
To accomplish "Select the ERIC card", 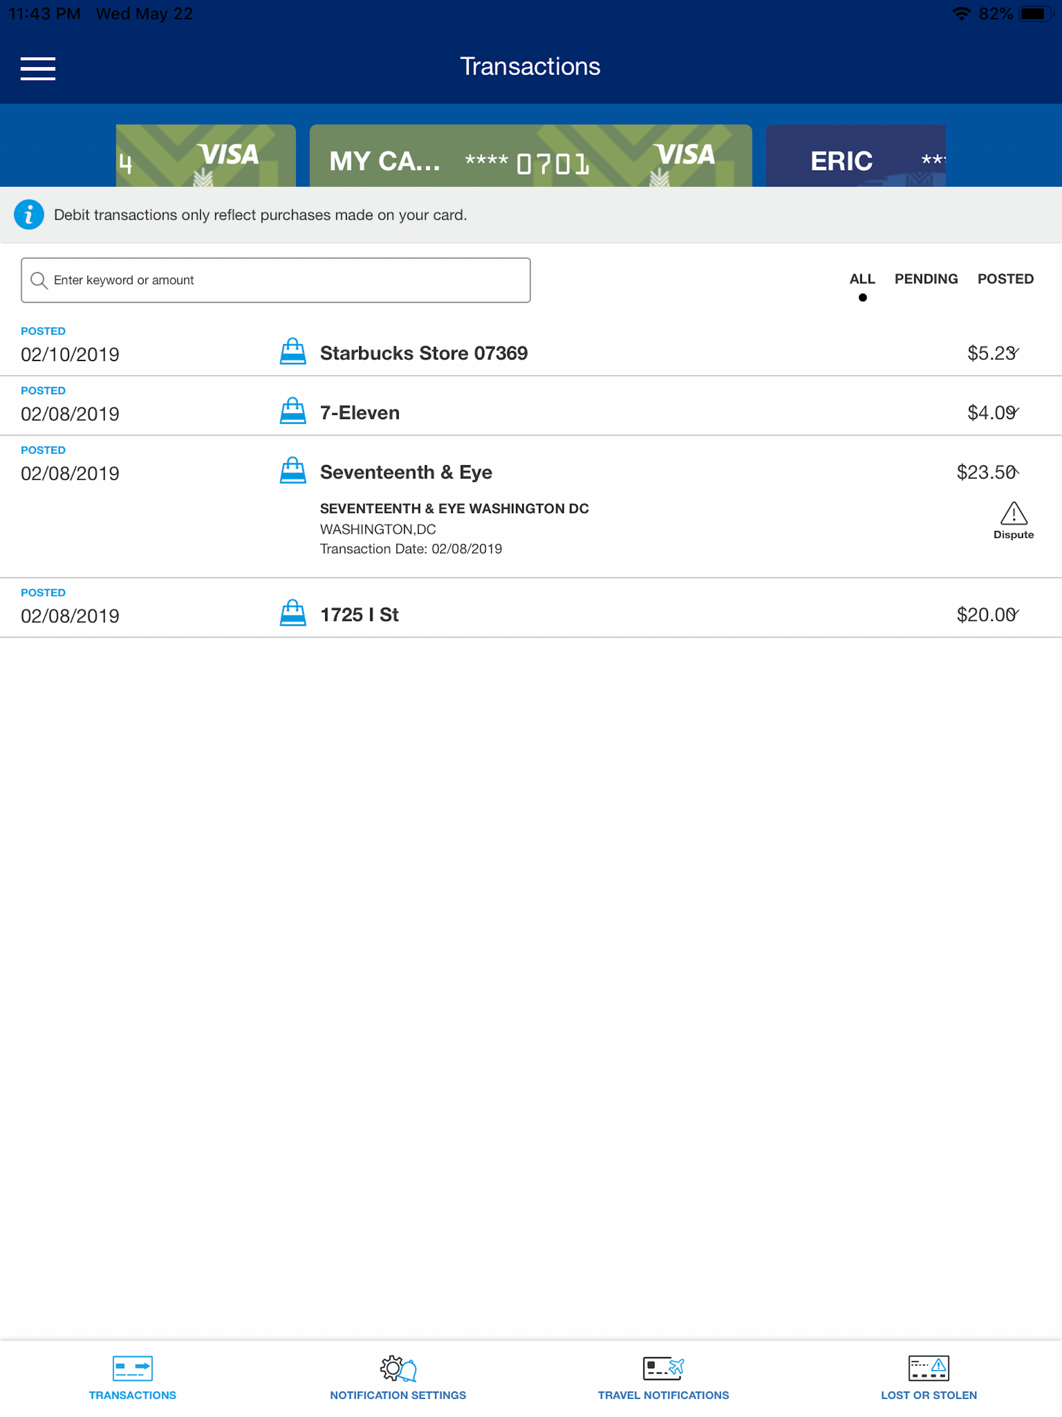I will pyautogui.click(x=856, y=156).
